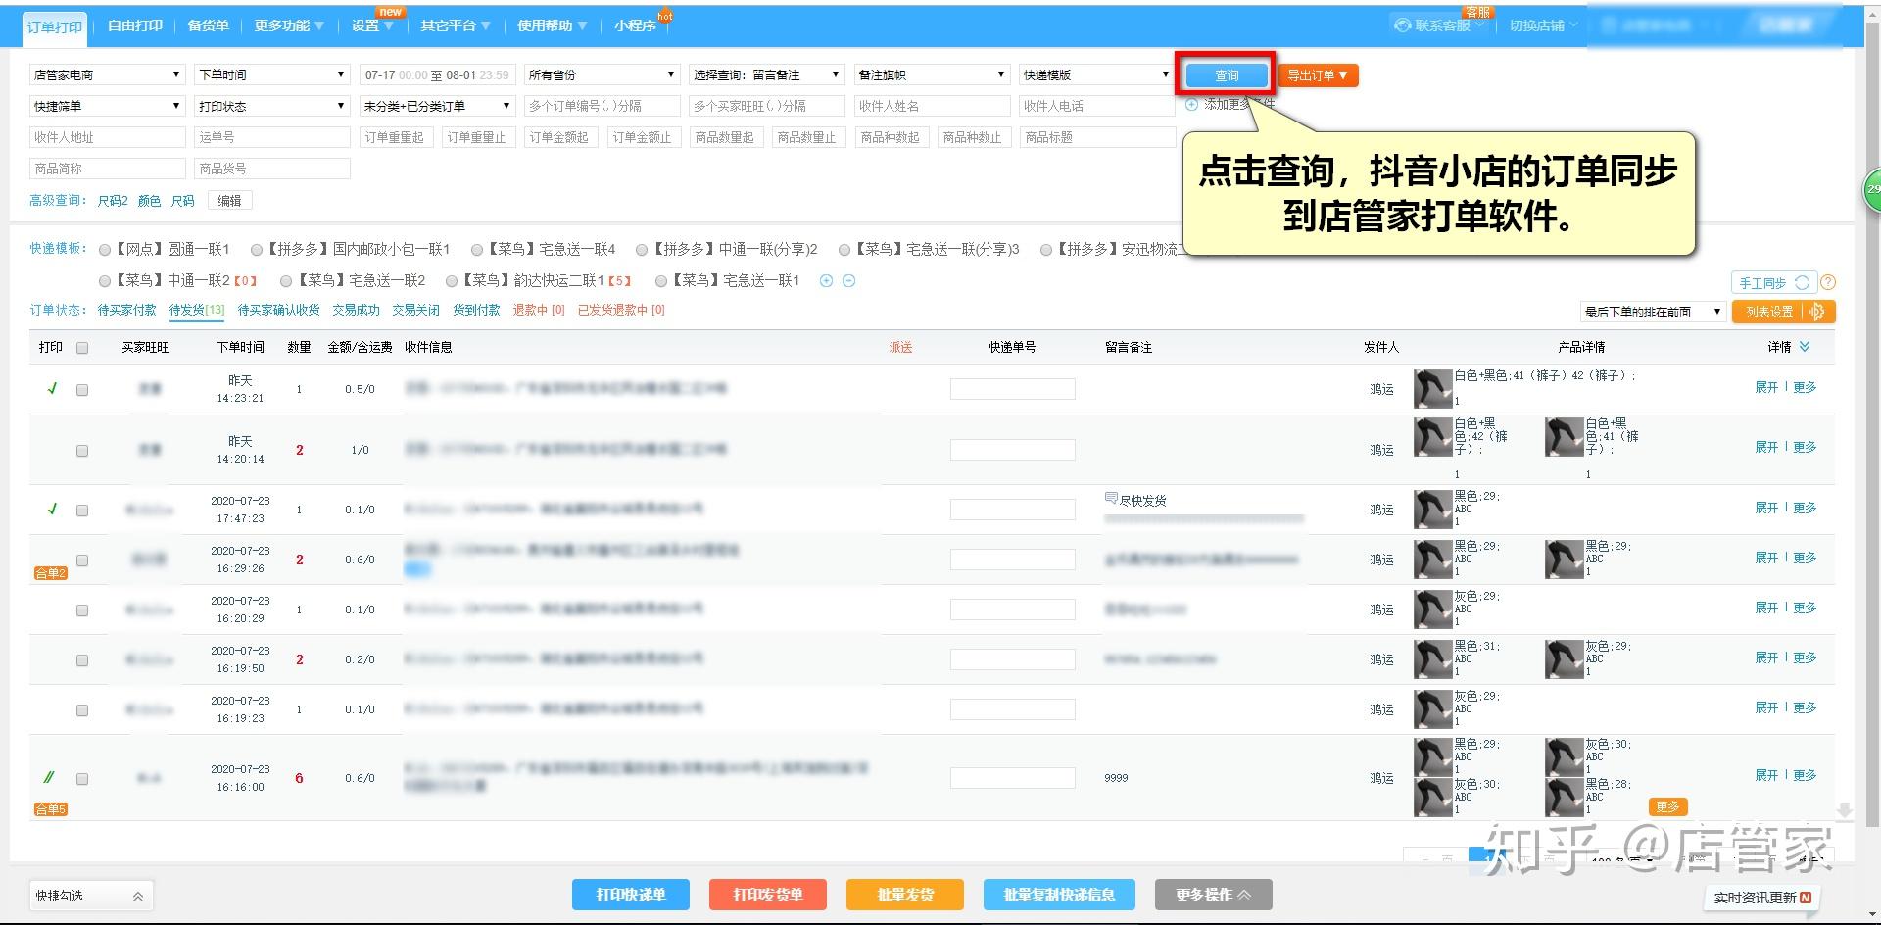Click the blue 查询 search button
Screen dimensions: 1881x925
click(1227, 75)
